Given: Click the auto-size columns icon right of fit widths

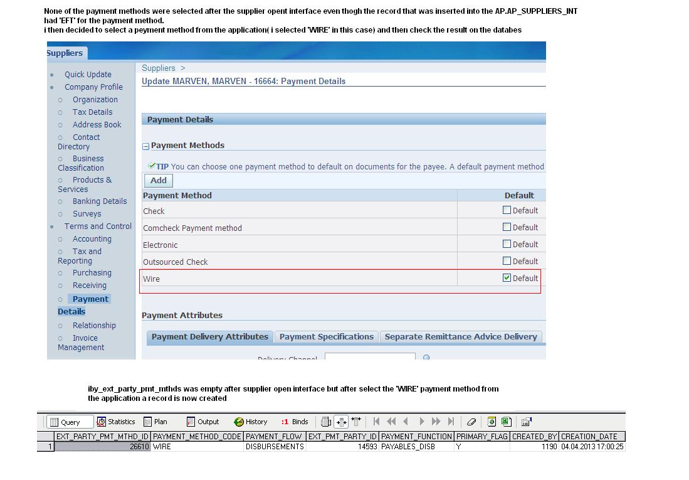Looking at the screenshot, I should click(356, 422).
